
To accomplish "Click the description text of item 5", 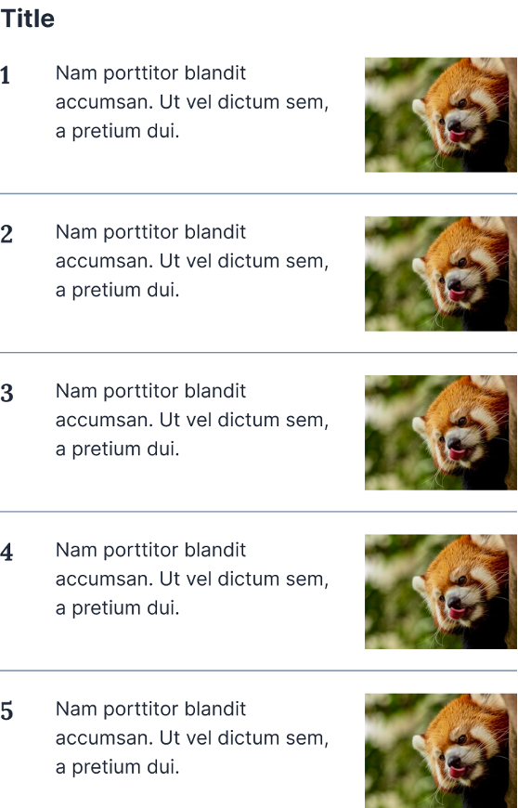I will (x=192, y=737).
